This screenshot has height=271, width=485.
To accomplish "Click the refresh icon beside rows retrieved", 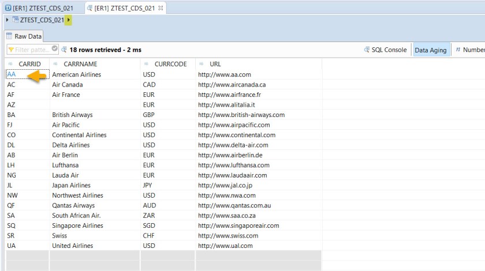I will pyautogui.click(x=64, y=50).
